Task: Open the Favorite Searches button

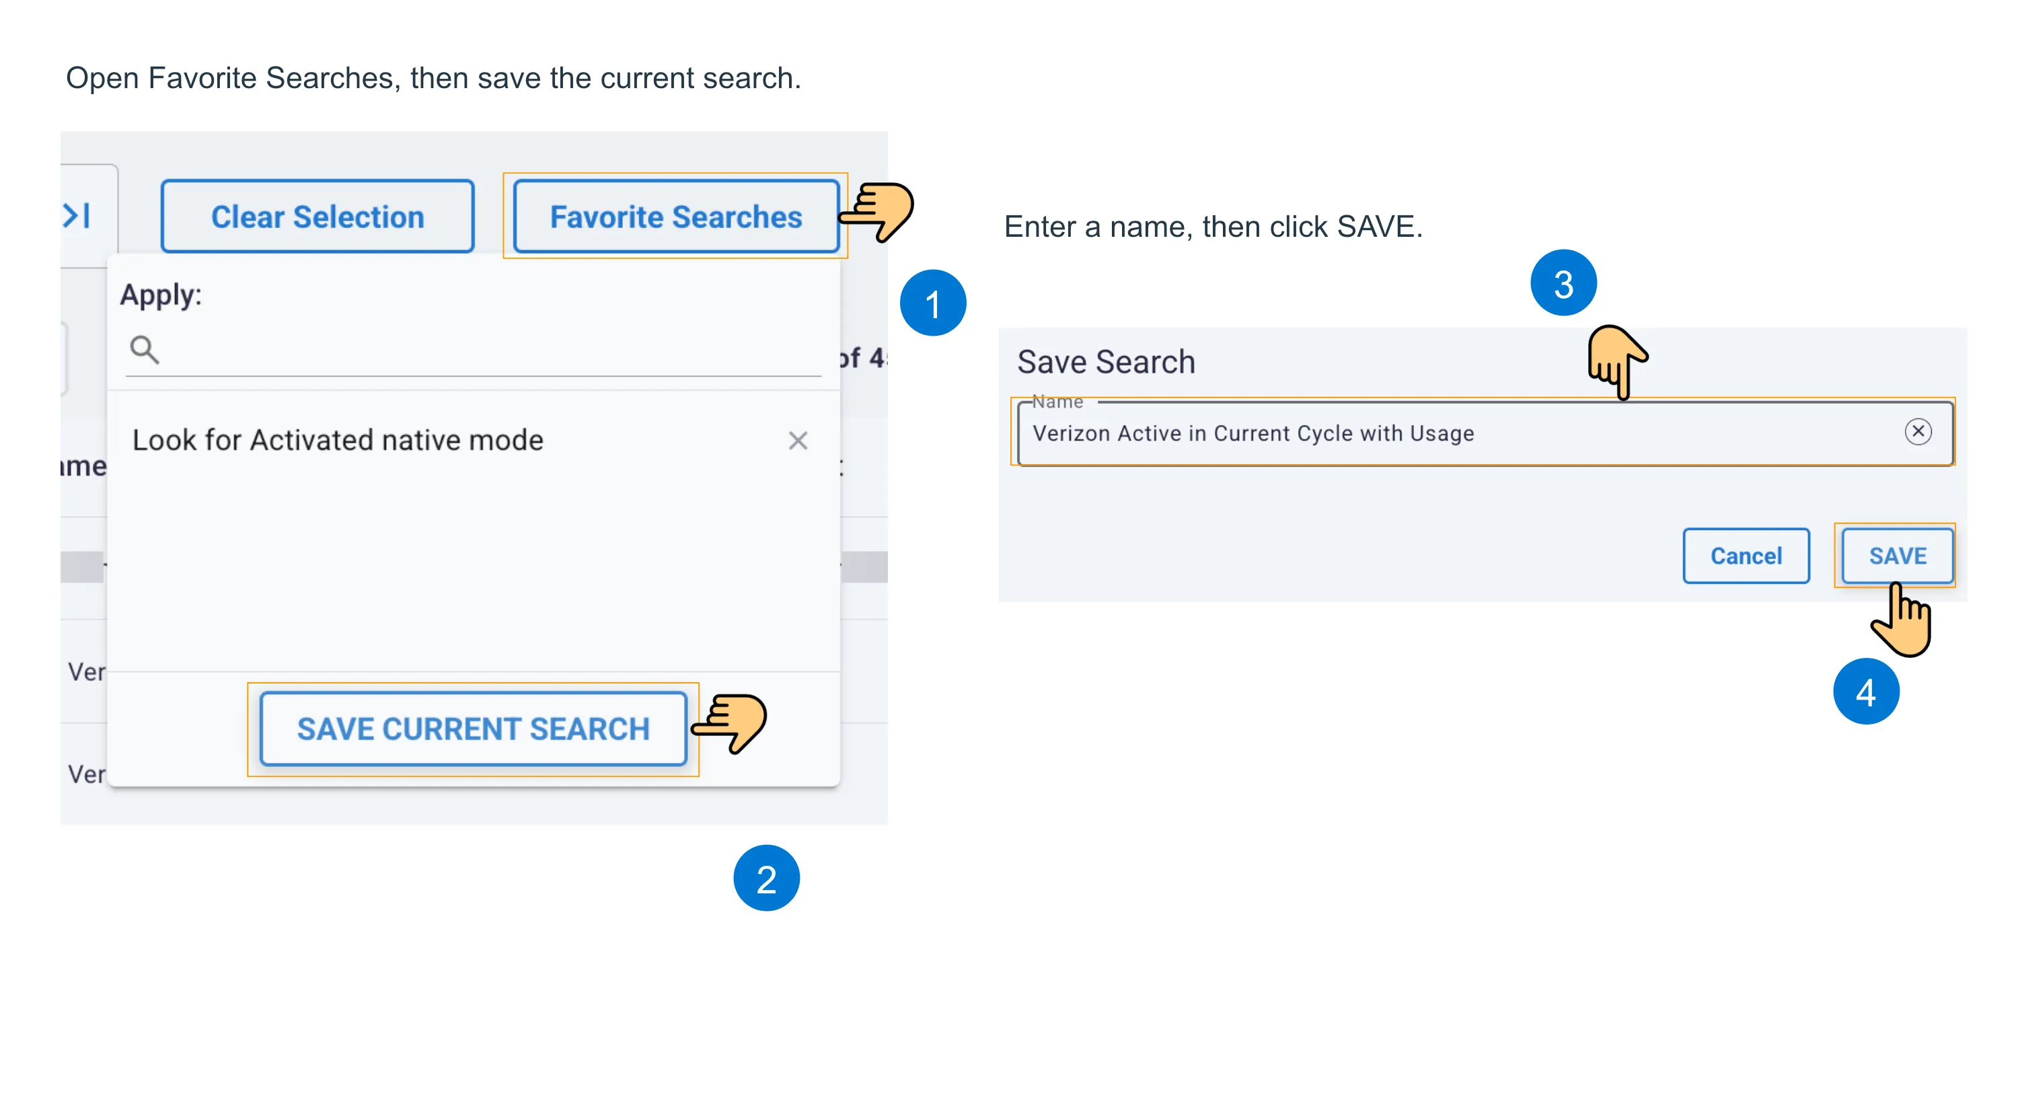Action: point(676,216)
